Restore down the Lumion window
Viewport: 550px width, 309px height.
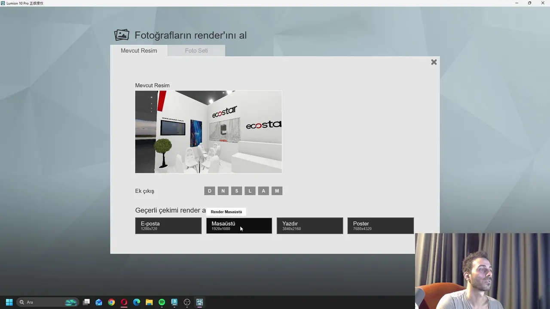(529, 3)
